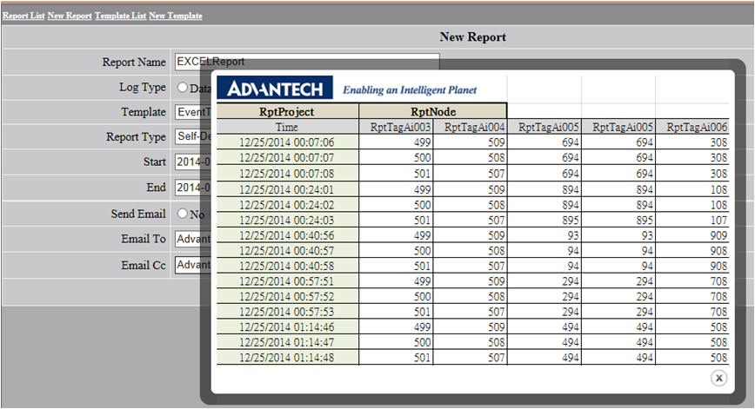755x409 pixels.
Task: Select timestamp 12/25/2014 00:57:52
Action: (x=287, y=296)
